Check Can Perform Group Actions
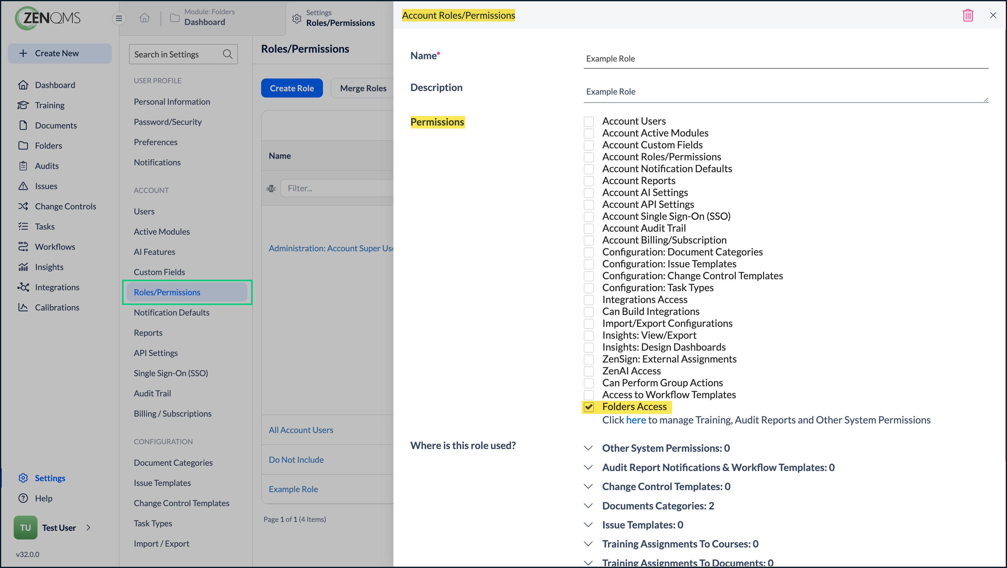 [x=589, y=383]
